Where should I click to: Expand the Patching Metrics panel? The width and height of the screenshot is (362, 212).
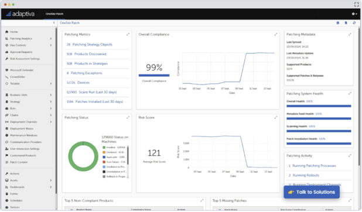point(128,35)
